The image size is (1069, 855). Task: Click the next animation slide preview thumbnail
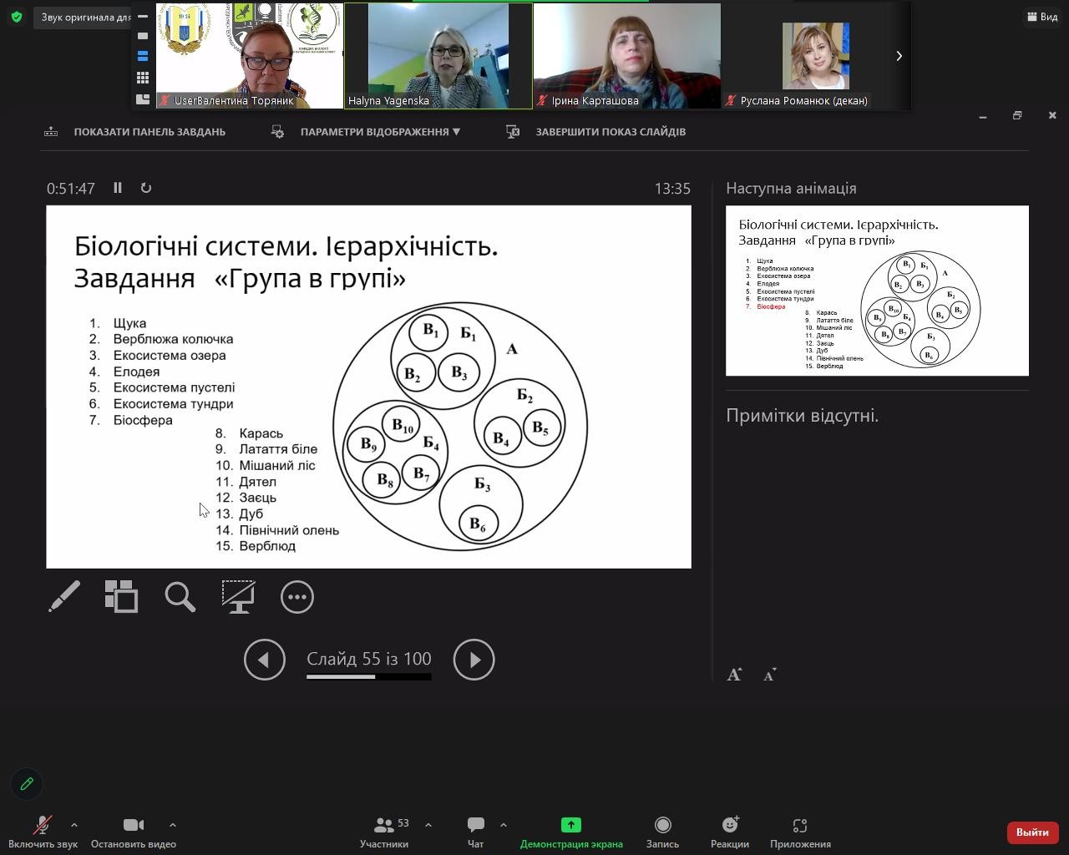pyautogui.click(x=877, y=291)
